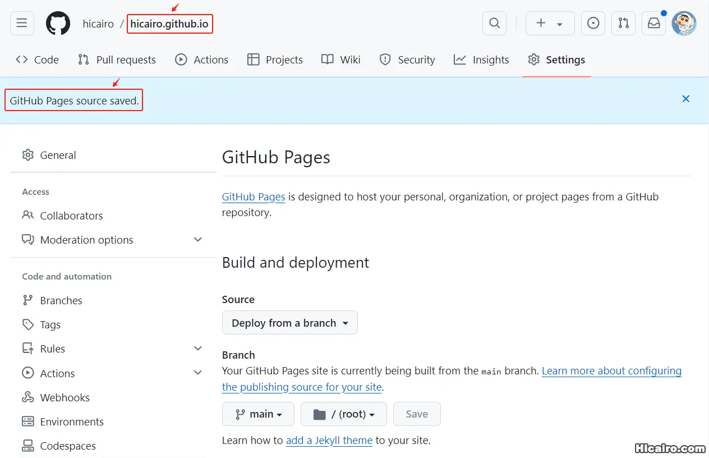Click the pull requests icon in the header

(623, 23)
